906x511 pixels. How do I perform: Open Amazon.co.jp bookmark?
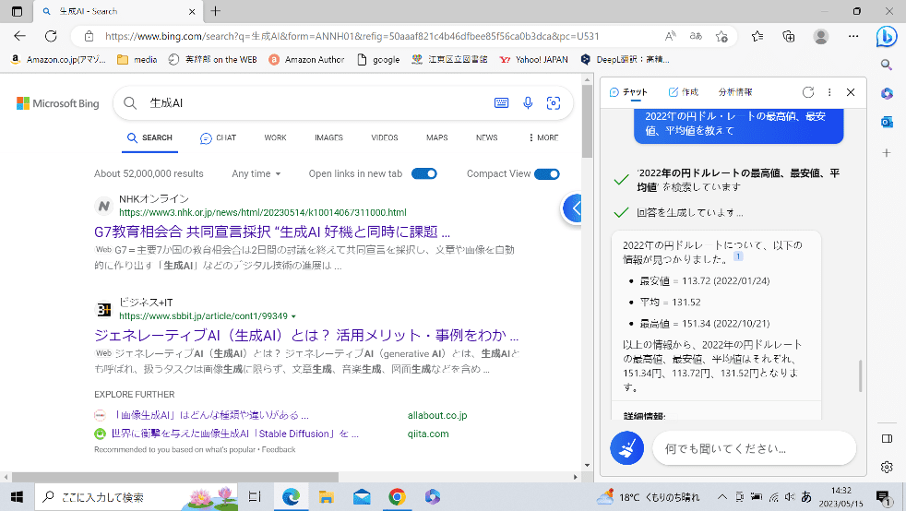pos(59,59)
